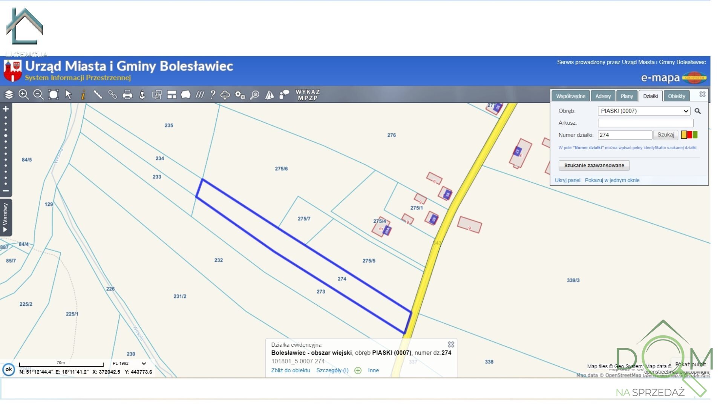Viewport: 723px width, 407px height.
Task: Switch to the Adresy tab
Action: (x=603, y=96)
